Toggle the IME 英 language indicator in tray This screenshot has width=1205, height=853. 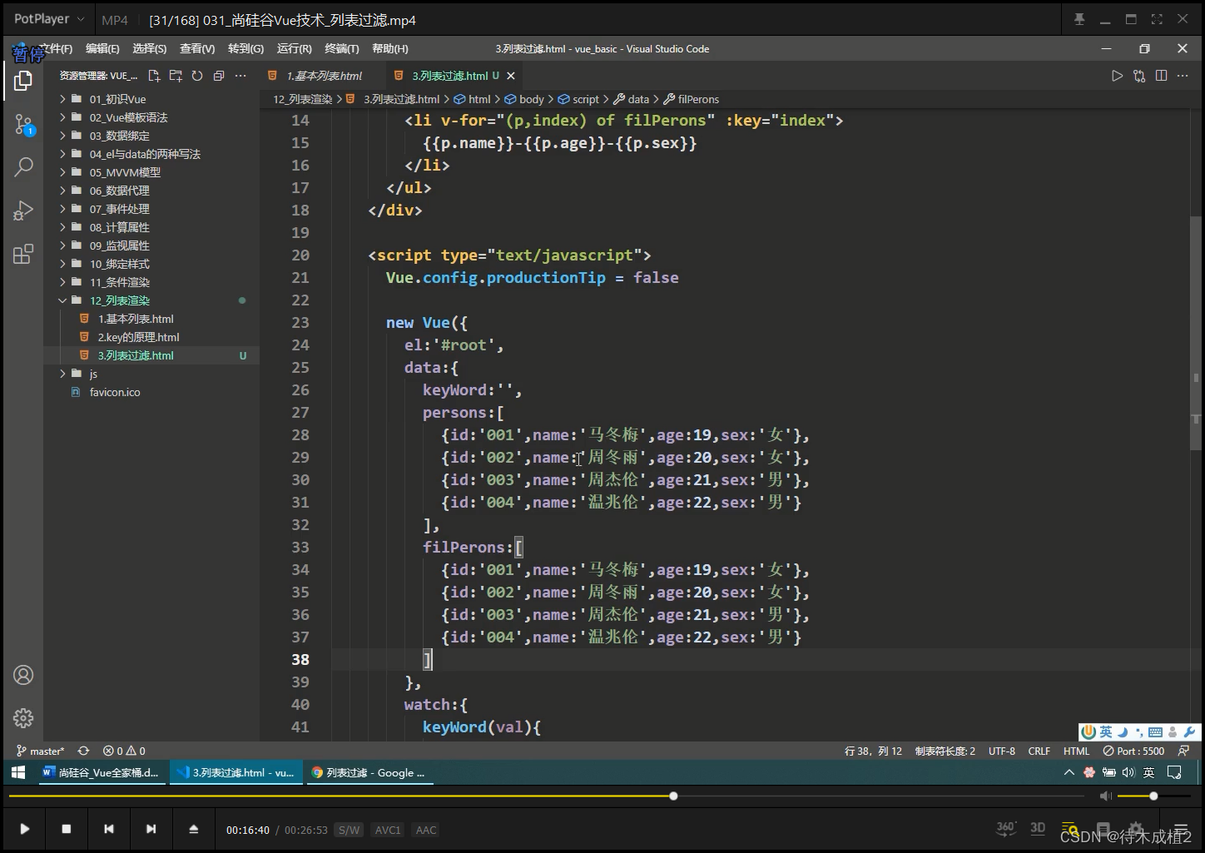click(1148, 772)
